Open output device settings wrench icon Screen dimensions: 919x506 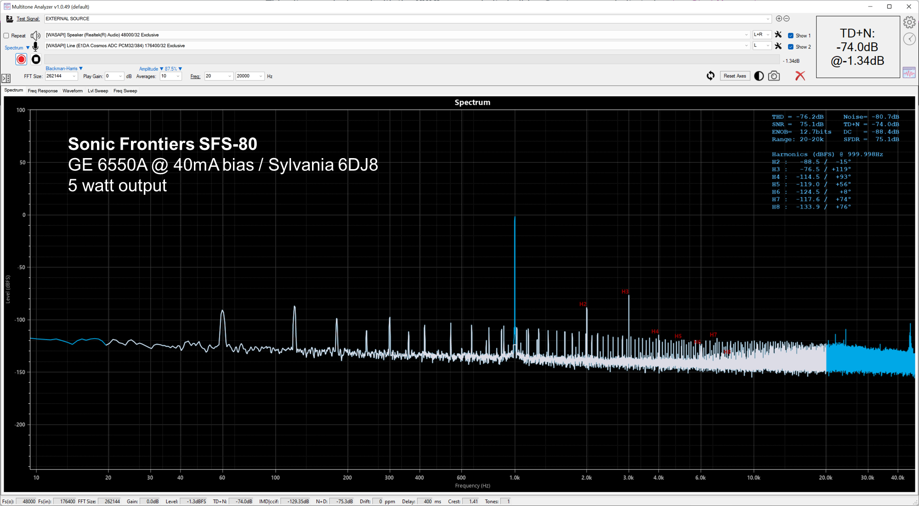(x=778, y=34)
